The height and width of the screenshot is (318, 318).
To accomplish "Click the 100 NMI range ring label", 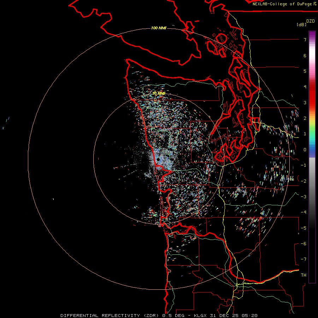I will (159, 28).
